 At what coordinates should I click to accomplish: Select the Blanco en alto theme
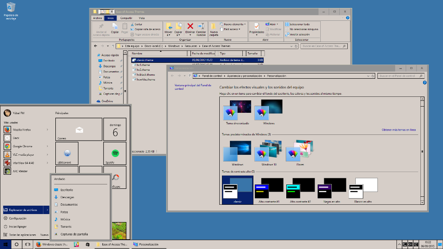pyautogui.click(x=363, y=190)
